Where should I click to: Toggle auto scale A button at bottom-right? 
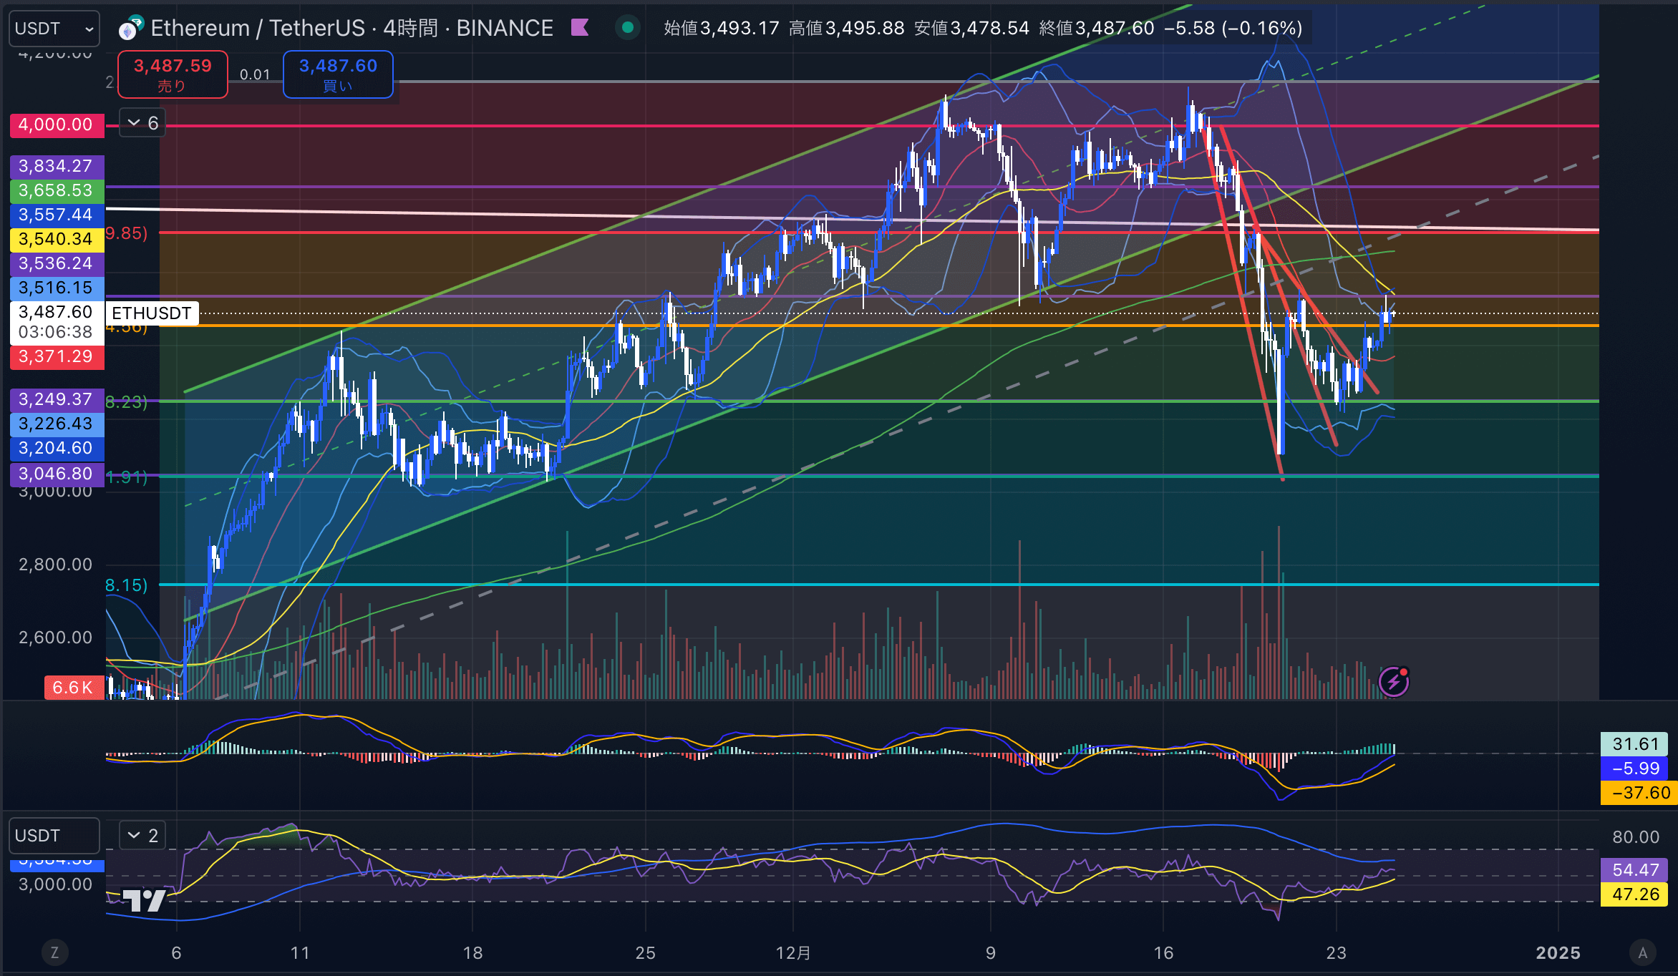(1642, 952)
